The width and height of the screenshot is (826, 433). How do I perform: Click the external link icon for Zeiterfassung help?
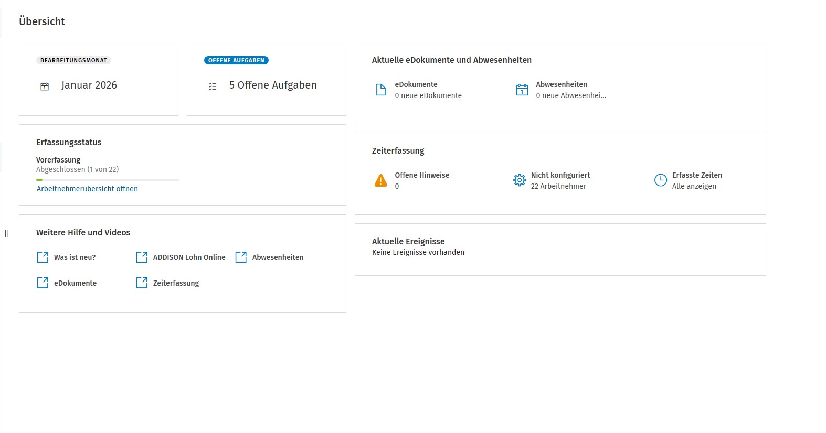(x=142, y=283)
